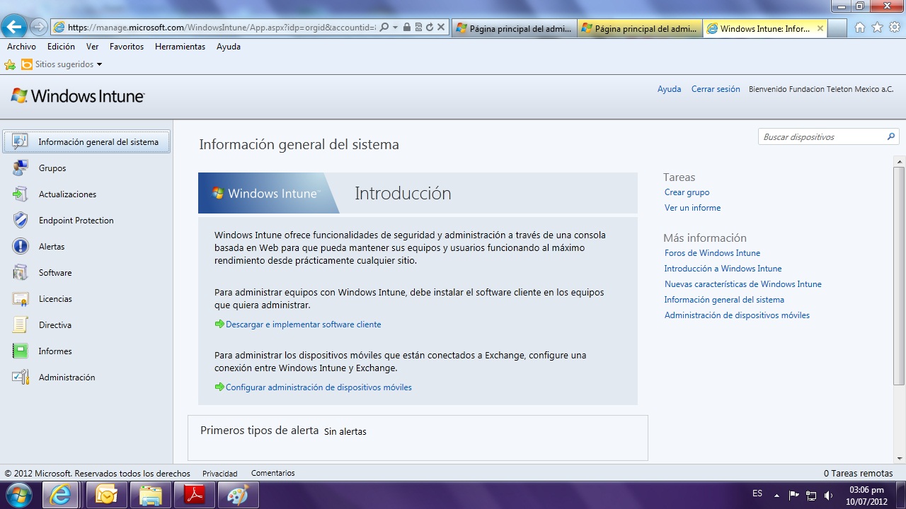Open Administración de dispositivos móviles link
Image resolution: width=906 pixels, height=509 pixels.
737,315
